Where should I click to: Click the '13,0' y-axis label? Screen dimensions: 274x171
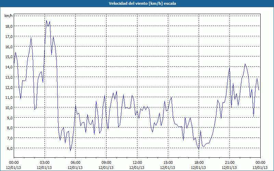pos(9,77)
